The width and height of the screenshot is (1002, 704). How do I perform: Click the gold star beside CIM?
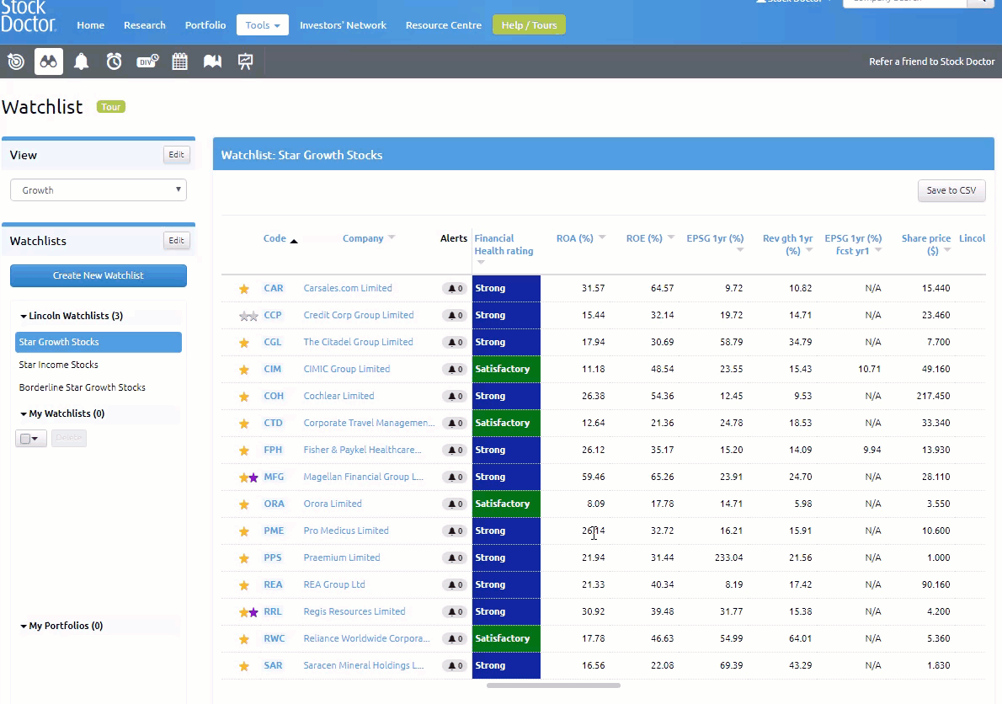pyautogui.click(x=244, y=369)
